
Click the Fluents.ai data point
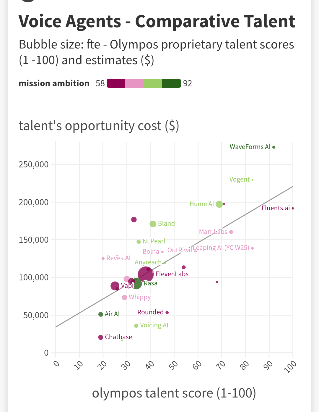click(x=293, y=208)
